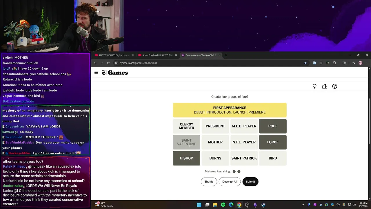
Task: Close the Connections tab
Action: [x=219, y=55]
